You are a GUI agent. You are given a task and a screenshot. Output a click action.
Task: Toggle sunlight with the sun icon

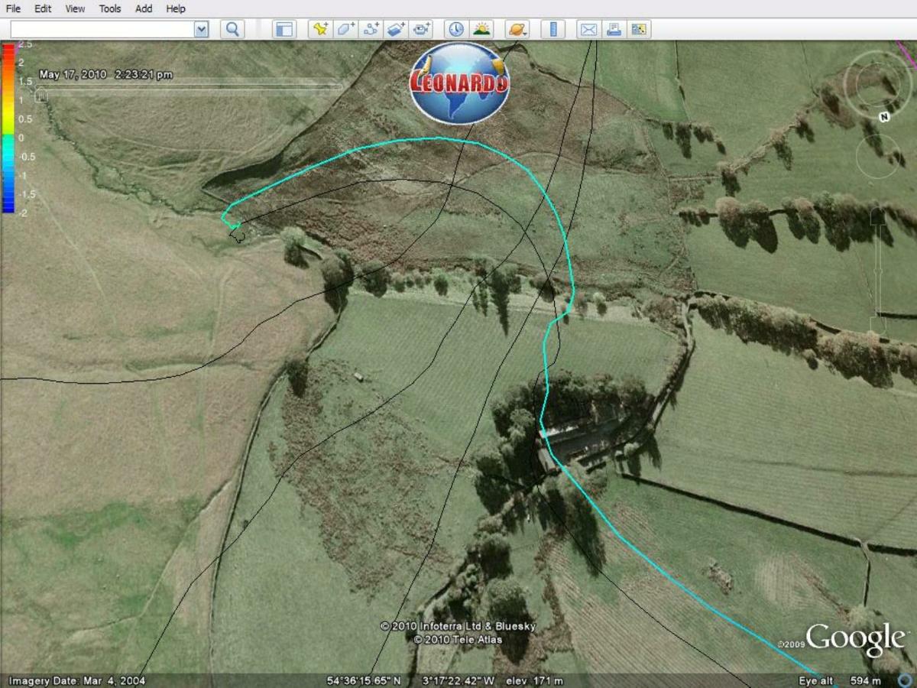pyautogui.click(x=480, y=30)
